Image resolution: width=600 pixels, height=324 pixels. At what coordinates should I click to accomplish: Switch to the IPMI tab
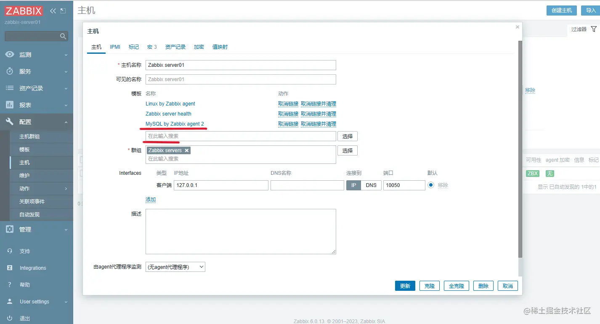(115, 47)
